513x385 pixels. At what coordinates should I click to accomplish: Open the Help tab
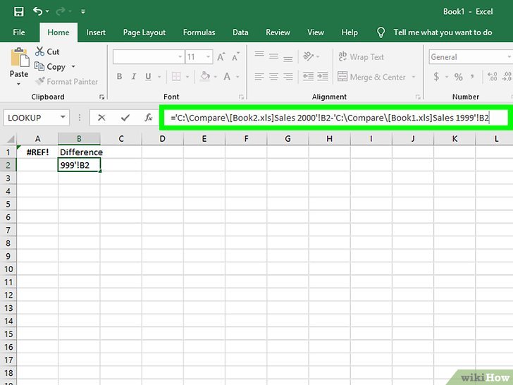[x=350, y=32]
